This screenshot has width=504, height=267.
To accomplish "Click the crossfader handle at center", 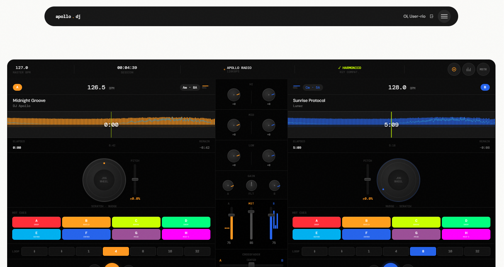I will pyautogui.click(x=251, y=265).
